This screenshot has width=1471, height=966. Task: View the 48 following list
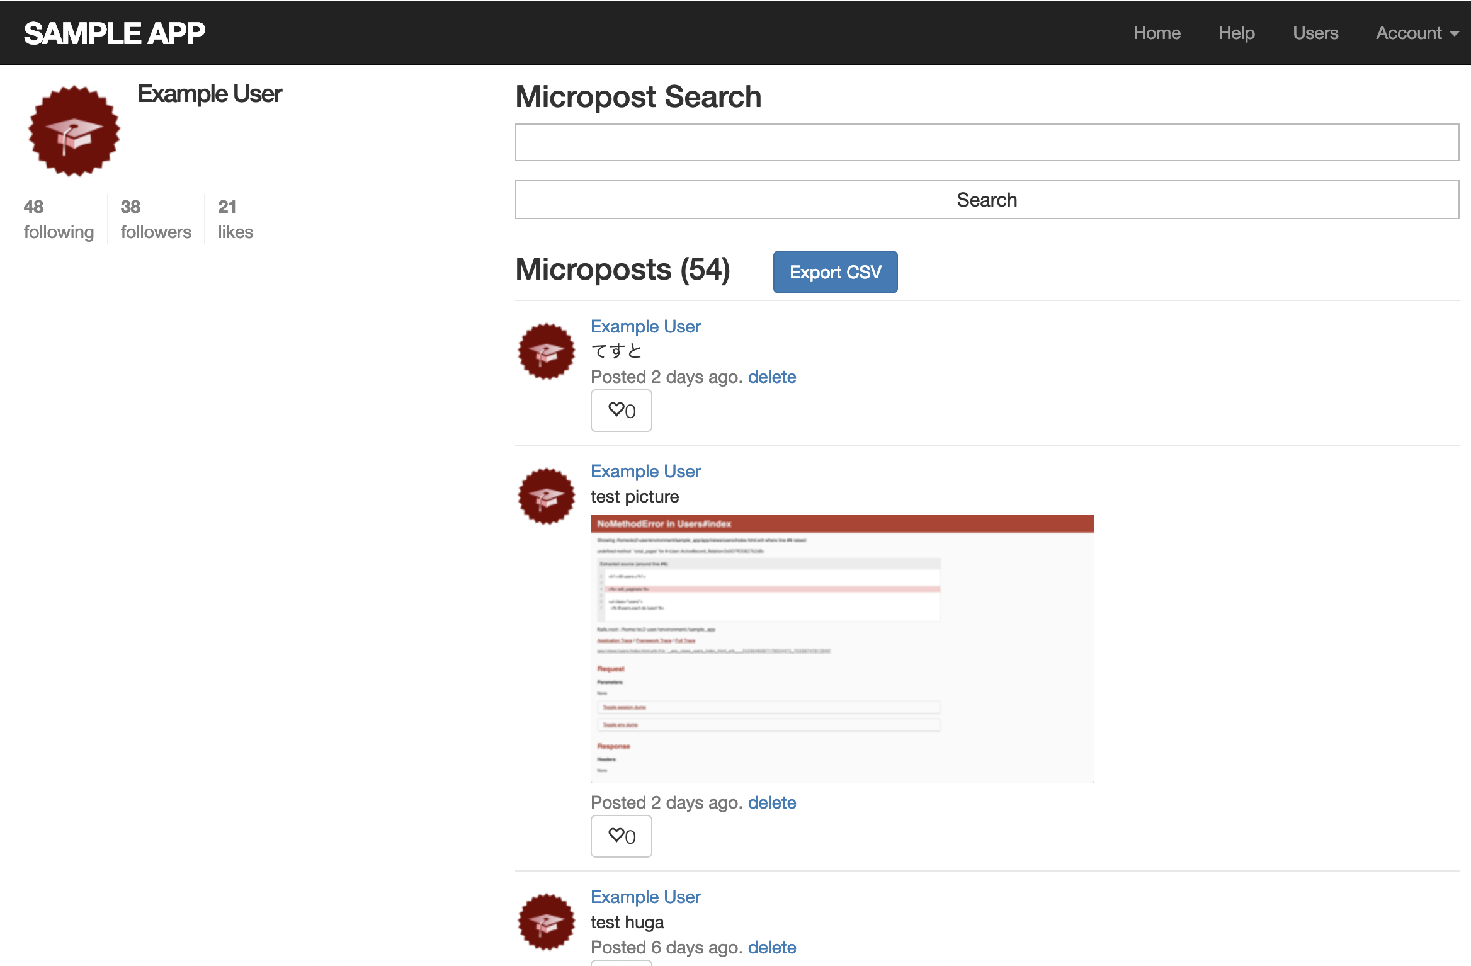[59, 219]
